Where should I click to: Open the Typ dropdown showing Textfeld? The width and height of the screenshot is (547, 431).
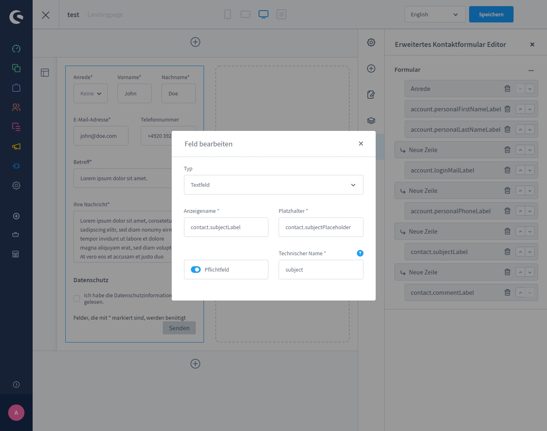coord(273,185)
